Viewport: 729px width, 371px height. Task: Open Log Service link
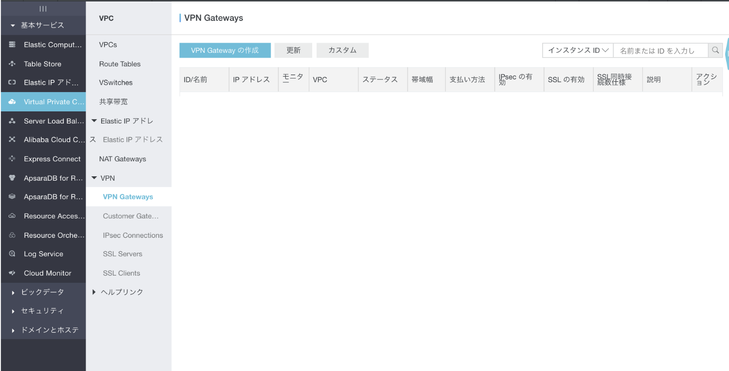(44, 254)
